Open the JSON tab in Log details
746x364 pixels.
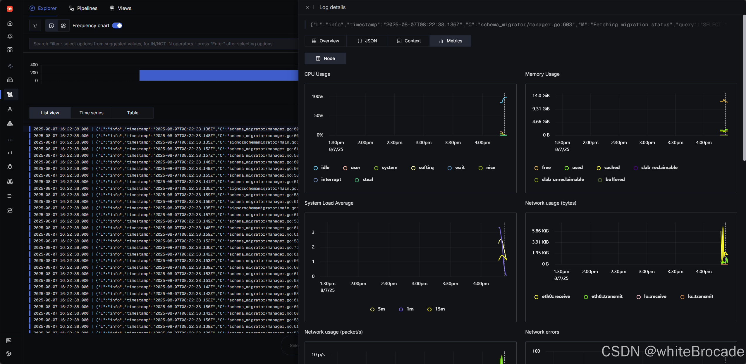pos(367,41)
